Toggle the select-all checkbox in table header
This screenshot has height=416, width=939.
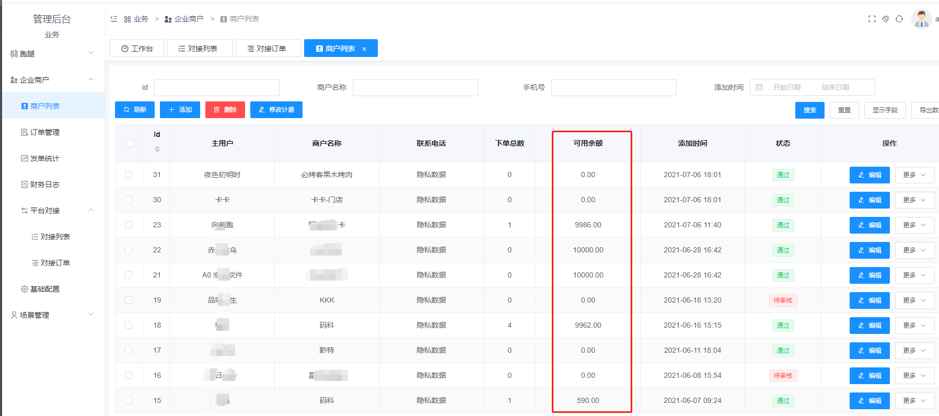[130, 143]
